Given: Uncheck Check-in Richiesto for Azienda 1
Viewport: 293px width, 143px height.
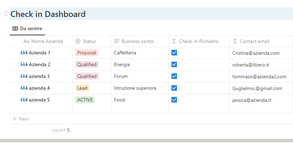Looking at the screenshot, I should pos(174,53).
